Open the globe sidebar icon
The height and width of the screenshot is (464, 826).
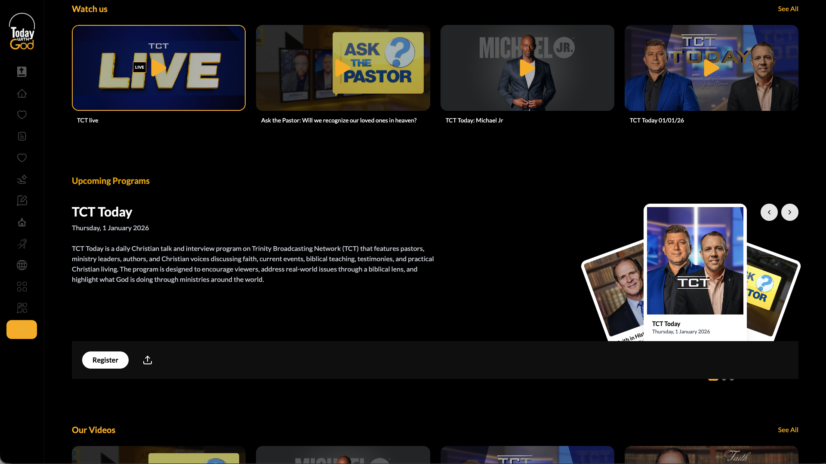tap(22, 265)
